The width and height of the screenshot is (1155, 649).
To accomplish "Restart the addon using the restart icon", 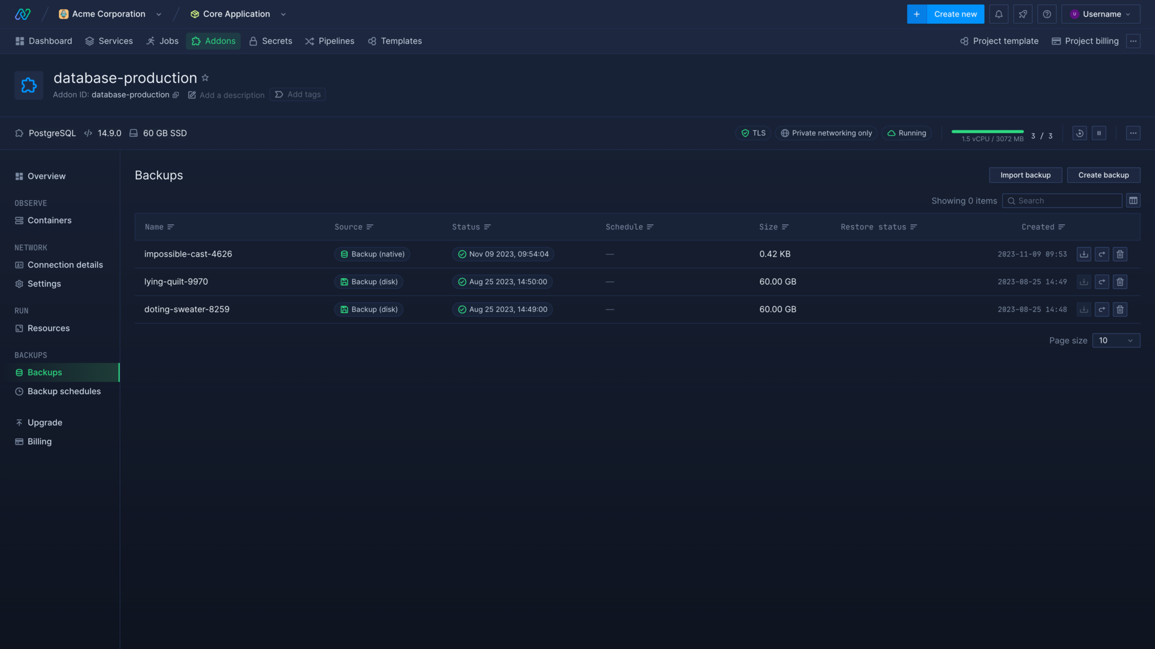I will point(1080,133).
